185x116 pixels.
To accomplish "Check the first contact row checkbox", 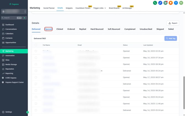I will pyautogui.click(x=36, y=51).
